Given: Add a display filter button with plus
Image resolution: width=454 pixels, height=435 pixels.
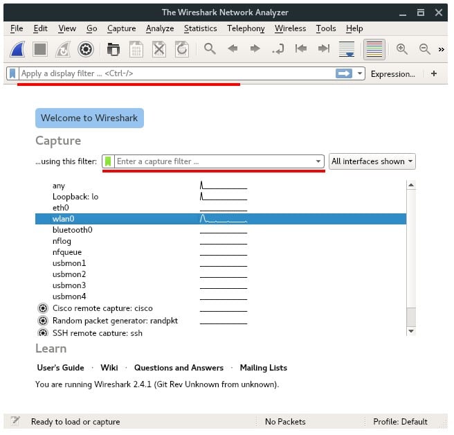Looking at the screenshot, I should 433,73.
